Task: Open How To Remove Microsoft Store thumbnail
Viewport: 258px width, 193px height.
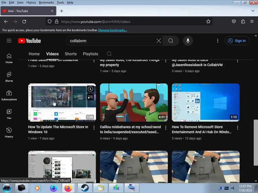Action: (206, 103)
